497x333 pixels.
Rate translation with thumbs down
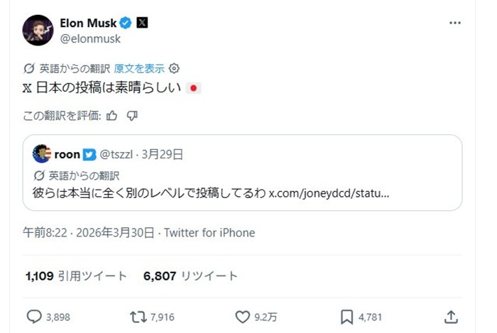tap(132, 116)
